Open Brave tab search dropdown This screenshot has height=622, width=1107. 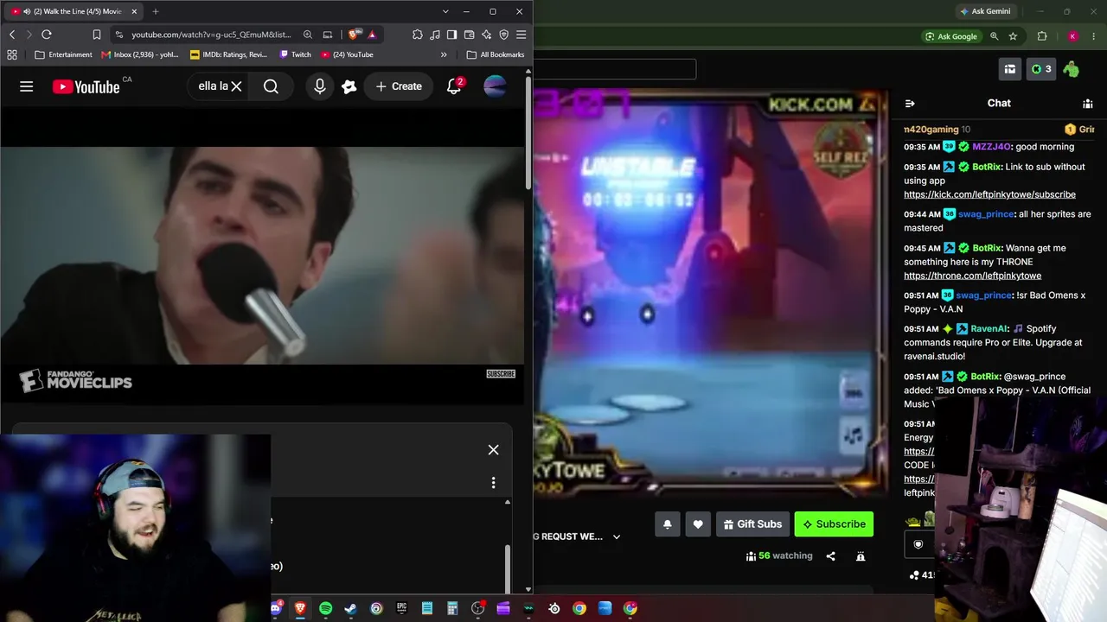pyautogui.click(x=445, y=11)
